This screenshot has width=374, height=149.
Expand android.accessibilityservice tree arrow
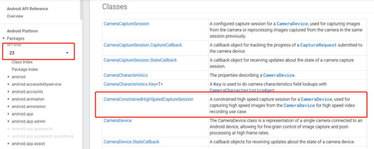point(9,84)
